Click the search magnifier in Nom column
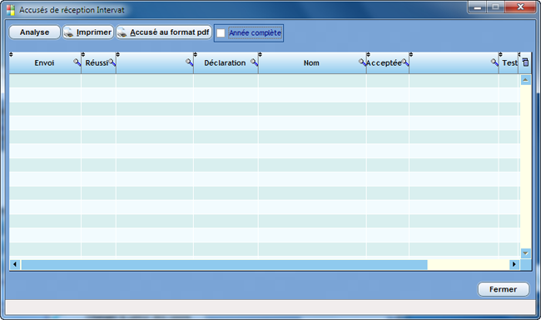 (362, 62)
